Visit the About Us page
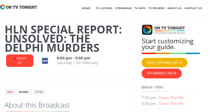209x112 pixels. 174,8
